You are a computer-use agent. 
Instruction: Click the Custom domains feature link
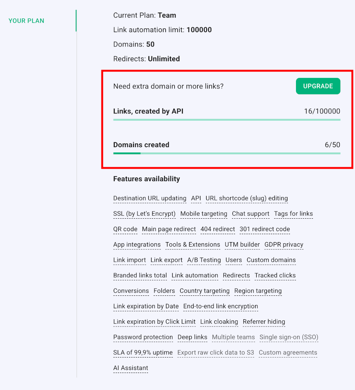271,260
